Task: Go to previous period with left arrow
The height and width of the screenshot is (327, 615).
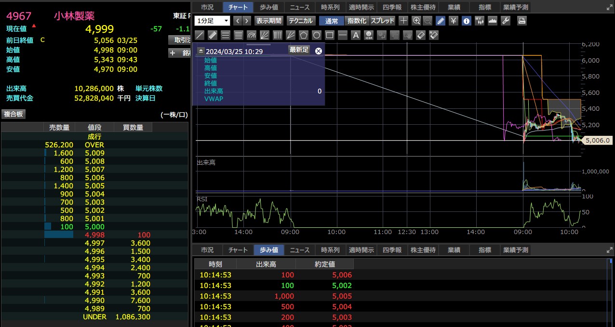Action: [238, 21]
